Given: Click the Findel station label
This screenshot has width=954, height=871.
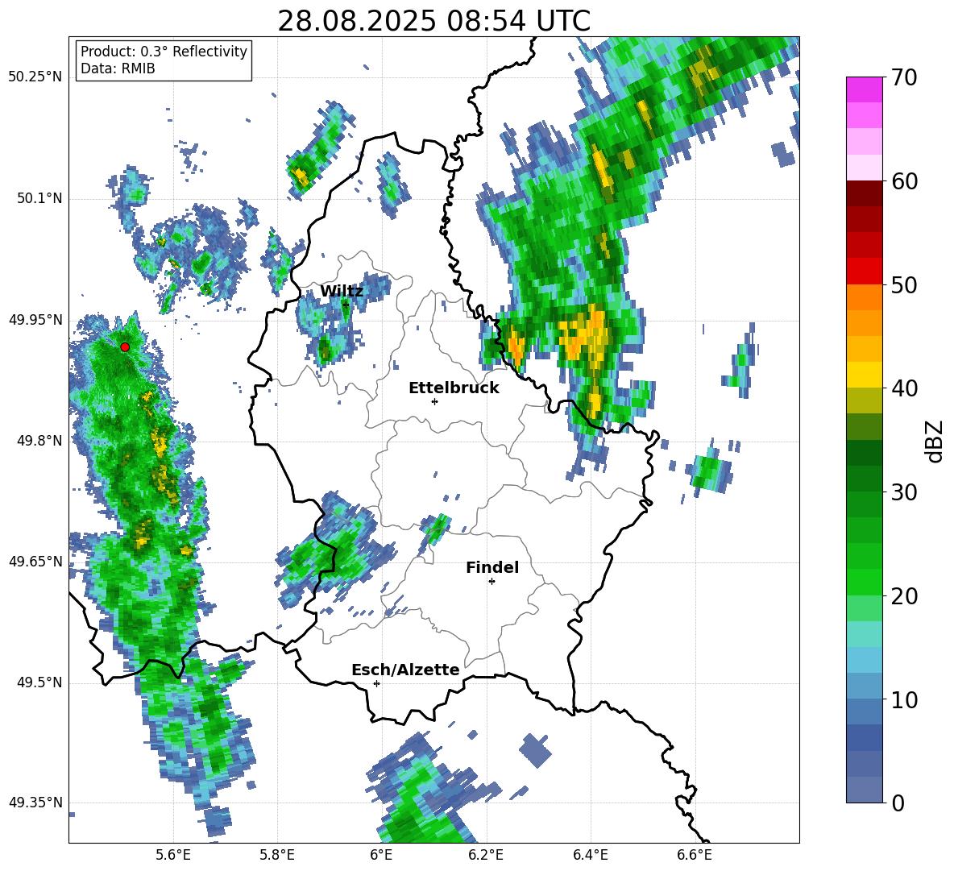Looking at the screenshot, I should pos(492,567).
